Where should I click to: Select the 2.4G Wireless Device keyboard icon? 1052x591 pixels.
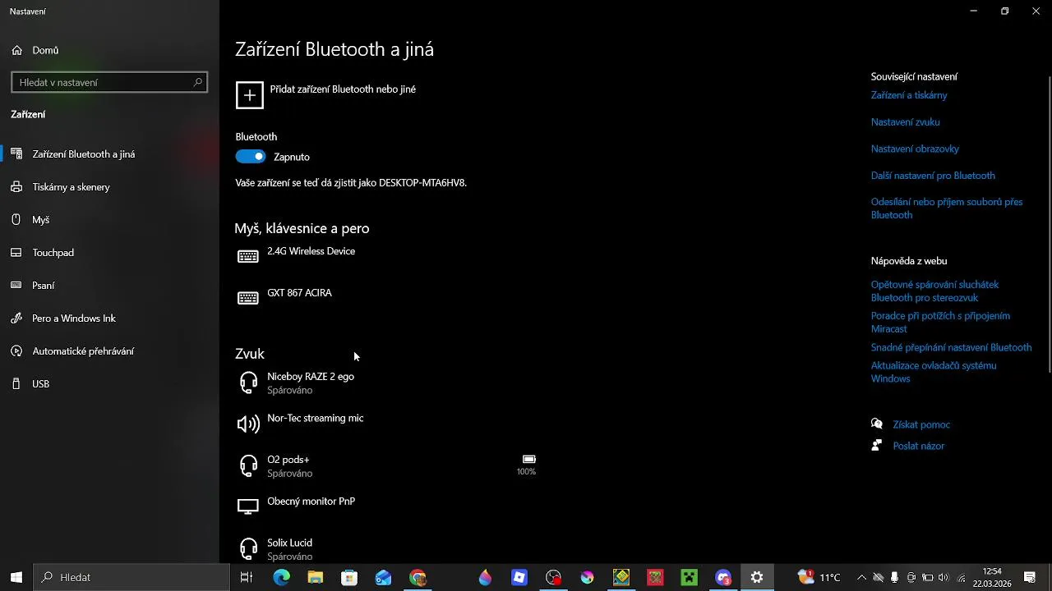click(x=248, y=257)
